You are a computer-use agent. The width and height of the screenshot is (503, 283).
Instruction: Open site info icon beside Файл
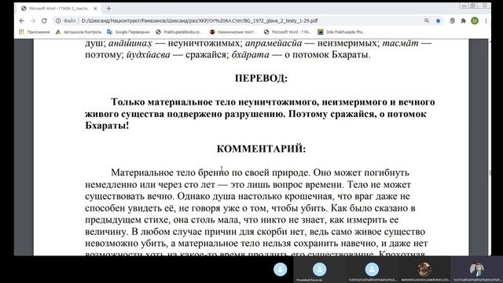[58, 21]
